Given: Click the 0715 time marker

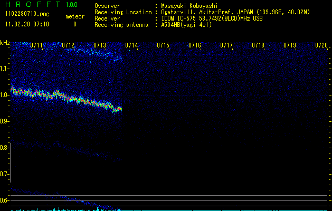Looking at the screenshot, I should [163, 45].
